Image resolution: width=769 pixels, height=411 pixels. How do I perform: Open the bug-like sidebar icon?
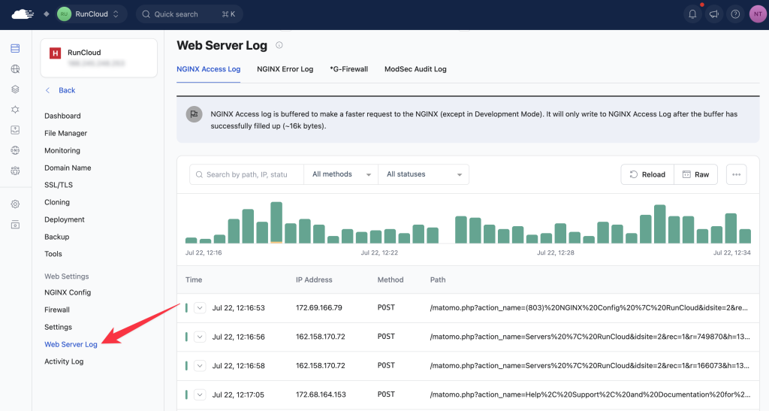pyautogui.click(x=15, y=110)
